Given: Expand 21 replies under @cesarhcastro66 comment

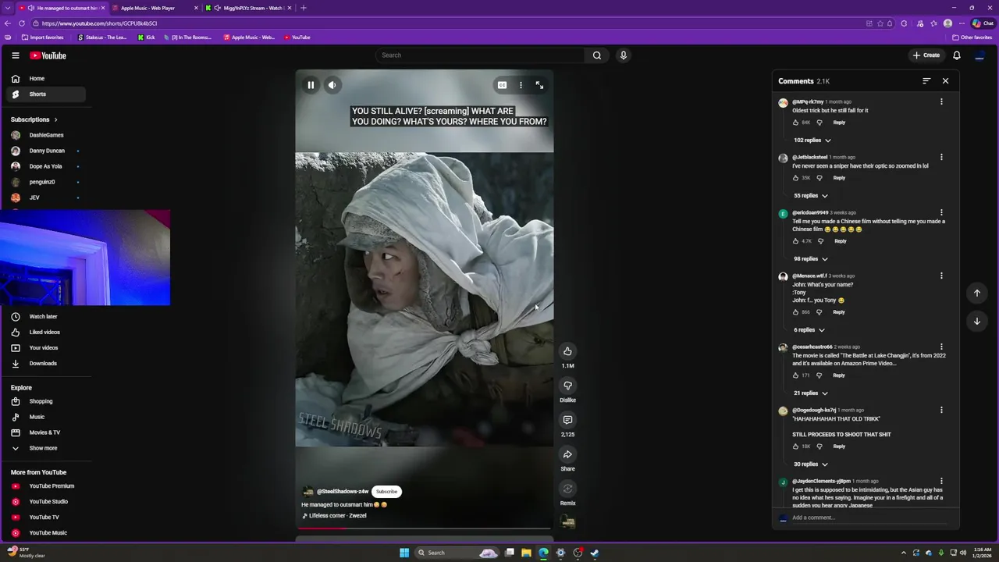Looking at the screenshot, I should [x=811, y=393].
